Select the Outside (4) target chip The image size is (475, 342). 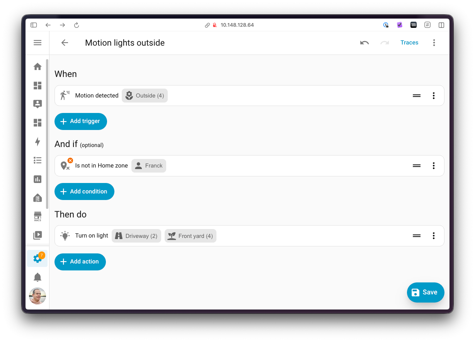click(x=145, y=96)
